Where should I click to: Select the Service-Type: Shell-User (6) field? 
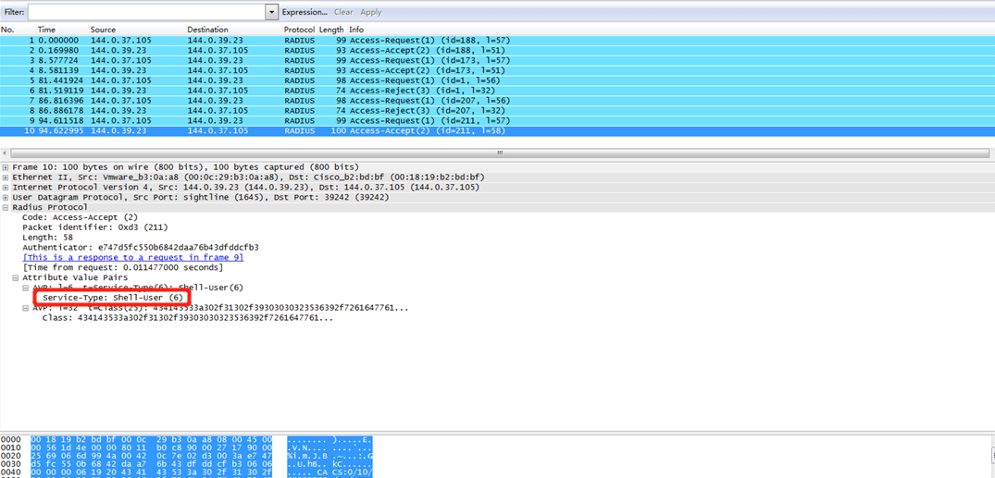click(112, 298)
